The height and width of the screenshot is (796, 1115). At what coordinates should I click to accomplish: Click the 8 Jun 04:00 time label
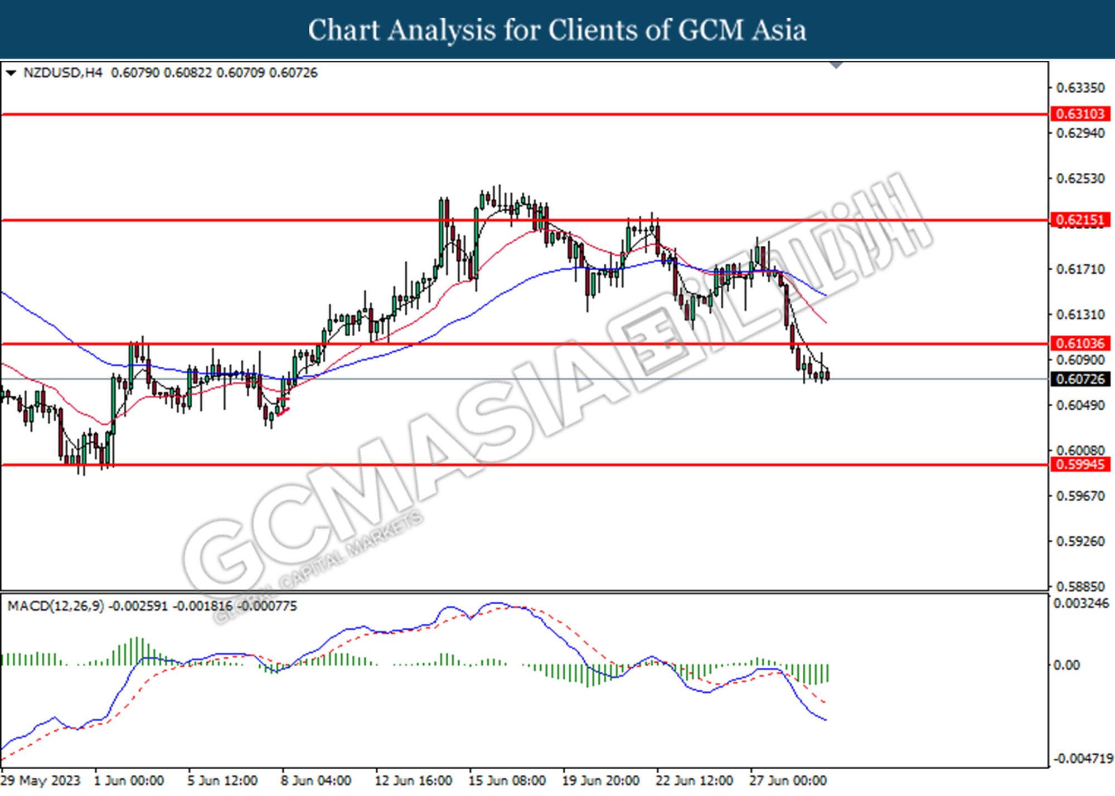coord(316,780)
